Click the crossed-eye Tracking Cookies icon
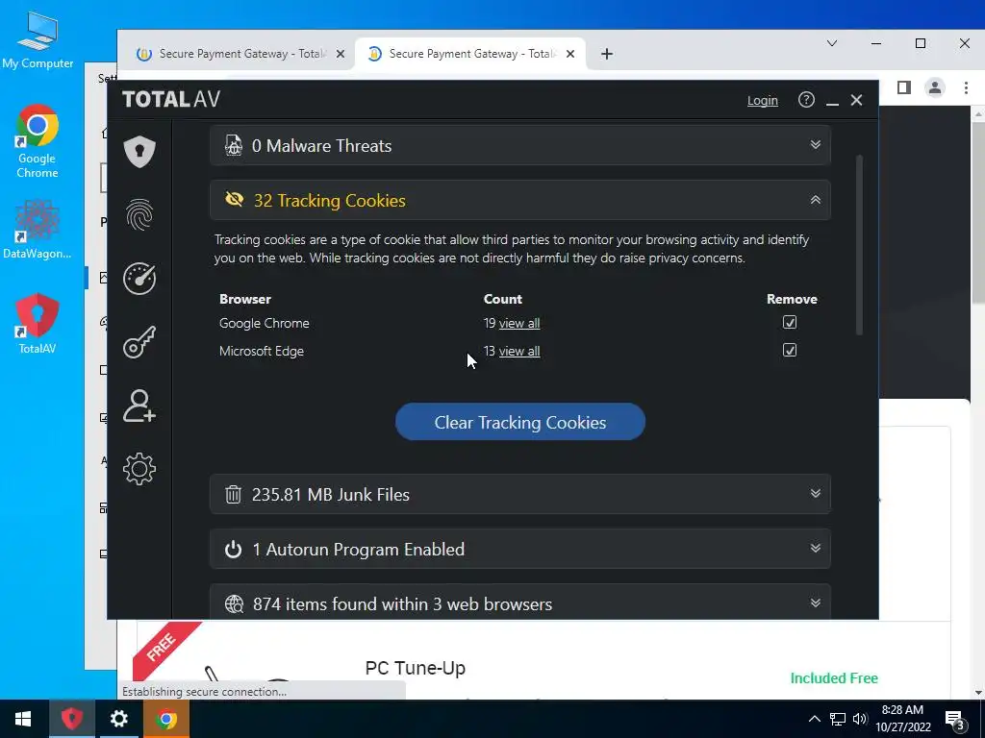The width and height of the screenshot is (985, 738). pyautogui.click(x=235, y=200)
